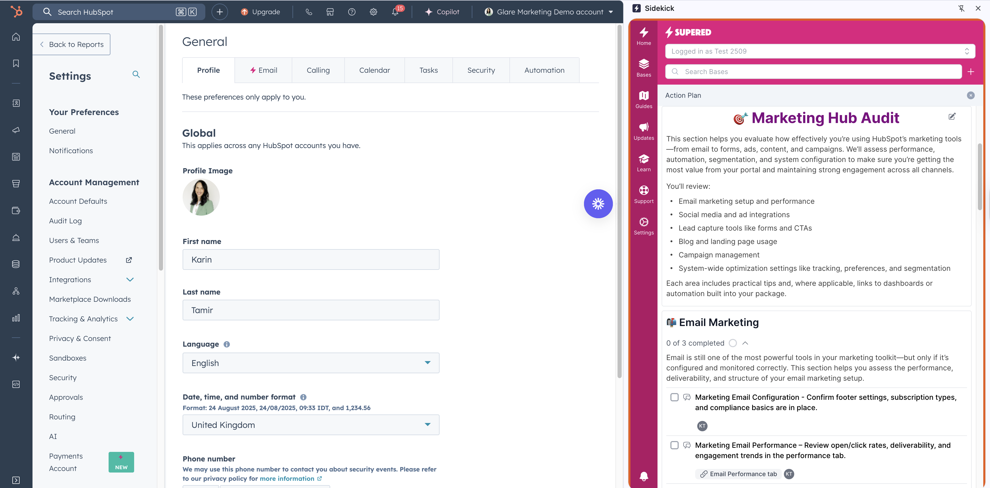
Task: Click the HubSpot sprocket logo
Action: pyautogui.click(x=16, y=12)
